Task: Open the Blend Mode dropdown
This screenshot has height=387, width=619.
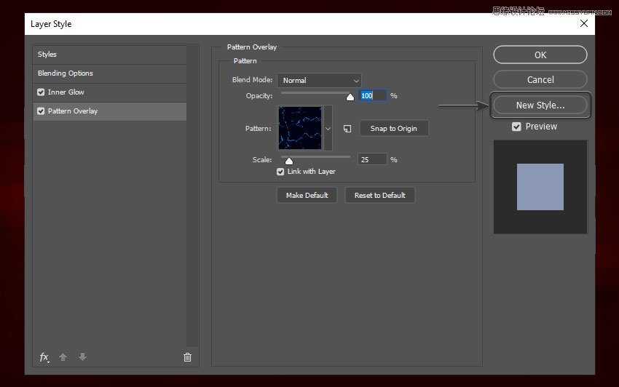Action: (319, 80)
